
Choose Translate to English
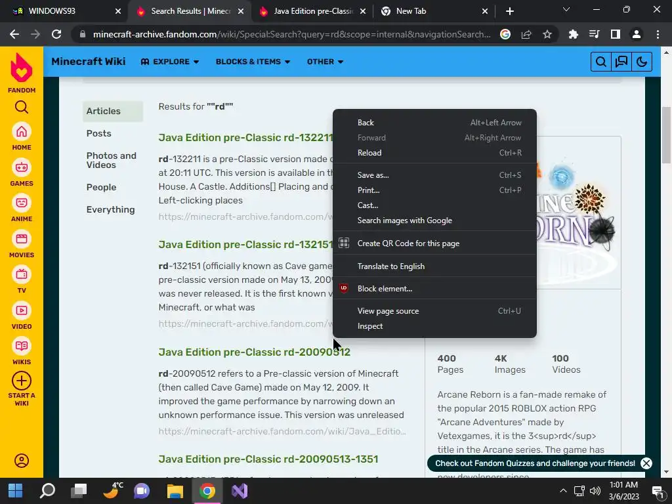tap(434, 266)
